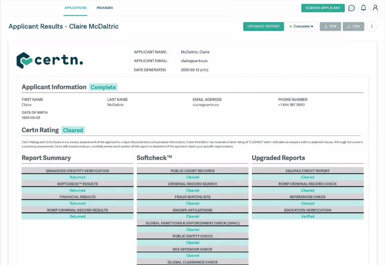Click the last name McDaltric value
The width and height of the screenshot is (385, 265).
[116, 105]
